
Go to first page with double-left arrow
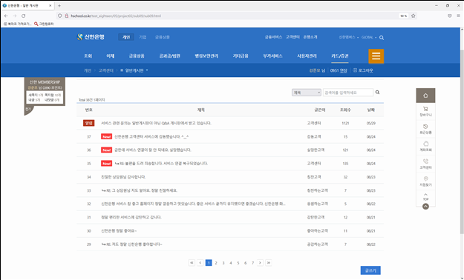tap(192, 262)
